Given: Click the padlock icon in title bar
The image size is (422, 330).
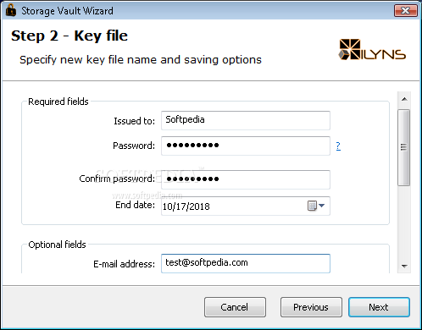Looking at the screenshot, I should [11, 10].
